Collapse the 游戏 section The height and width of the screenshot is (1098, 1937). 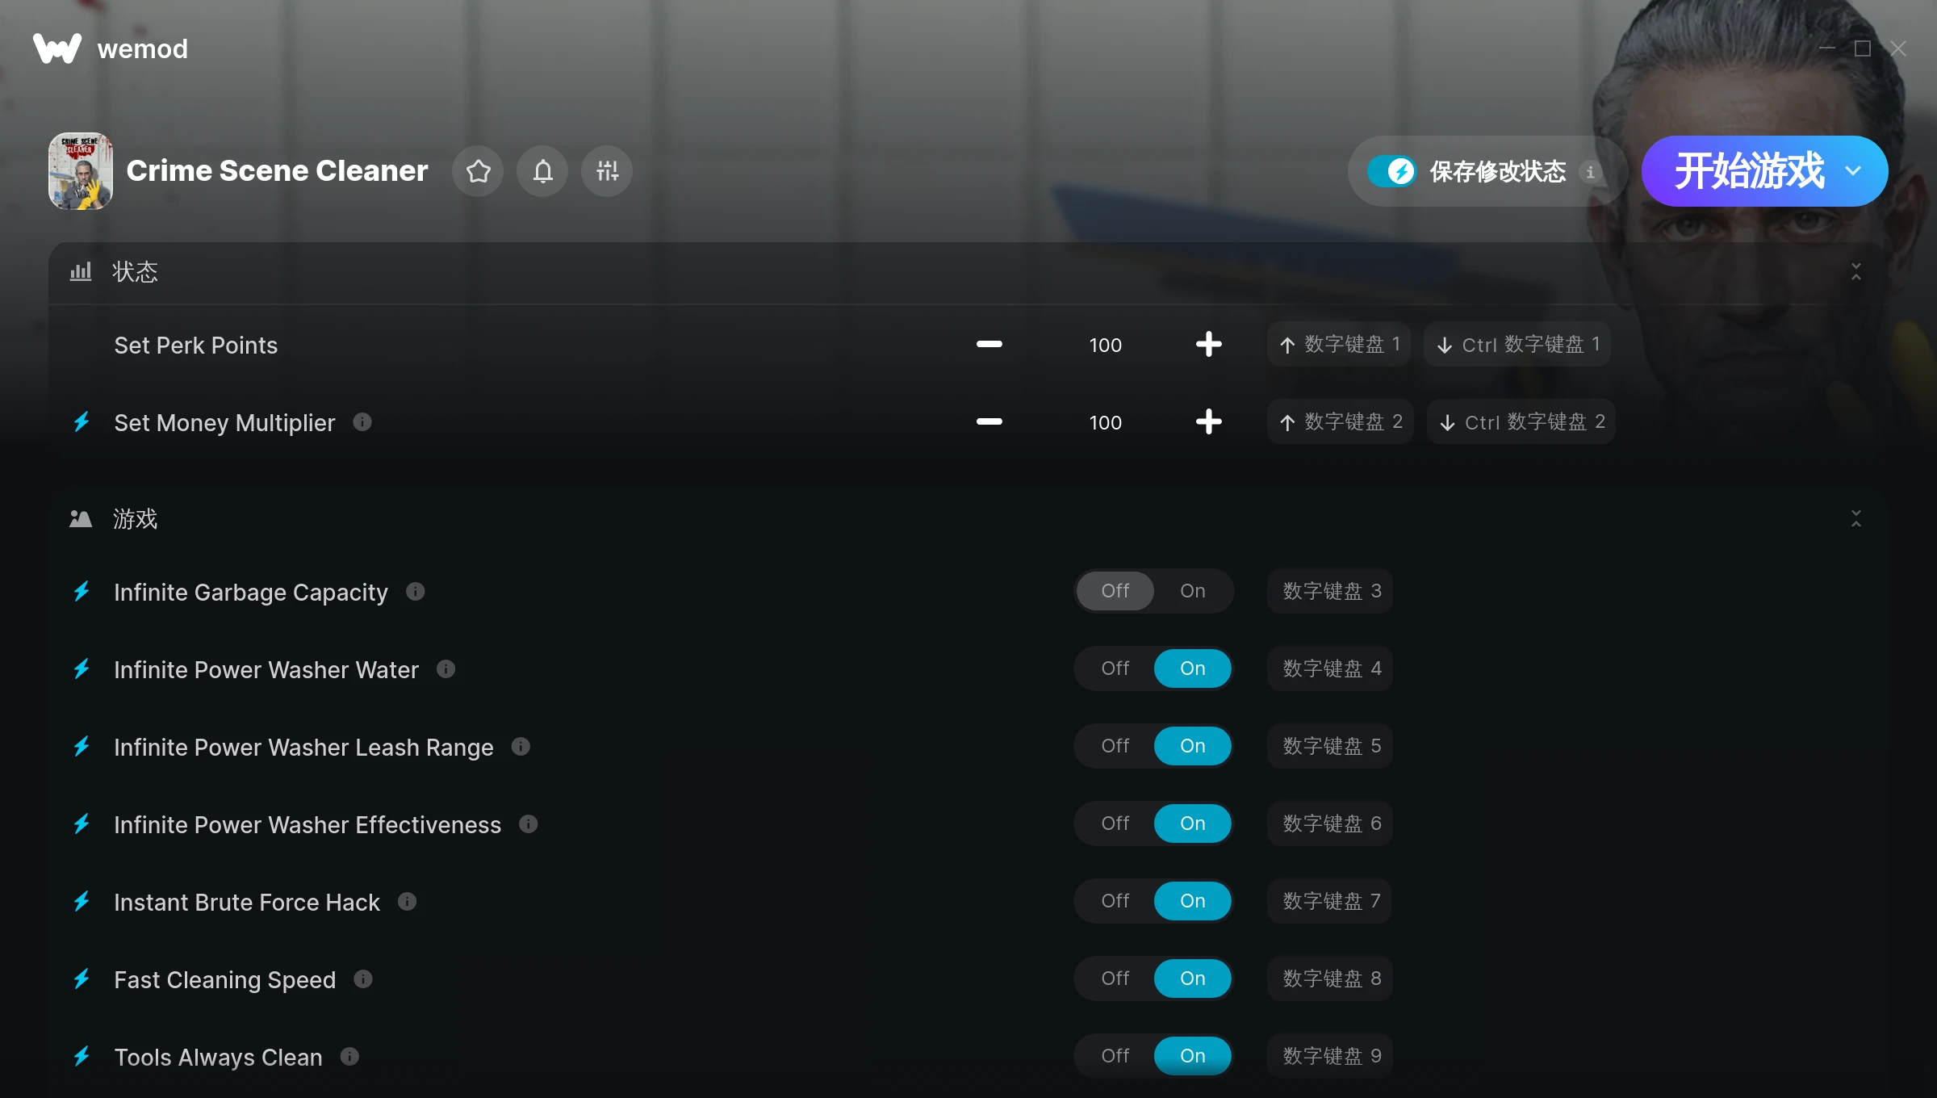1856,518
